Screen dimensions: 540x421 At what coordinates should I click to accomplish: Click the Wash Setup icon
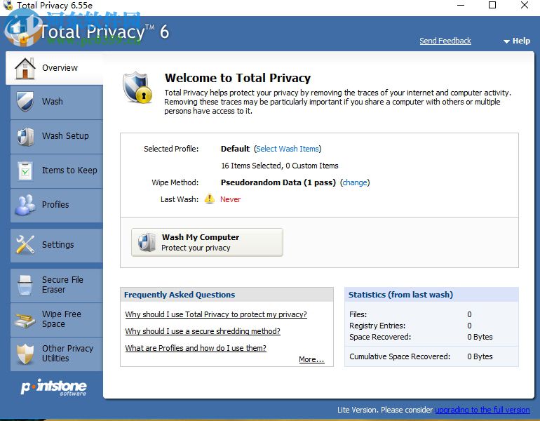coord(25,136)
